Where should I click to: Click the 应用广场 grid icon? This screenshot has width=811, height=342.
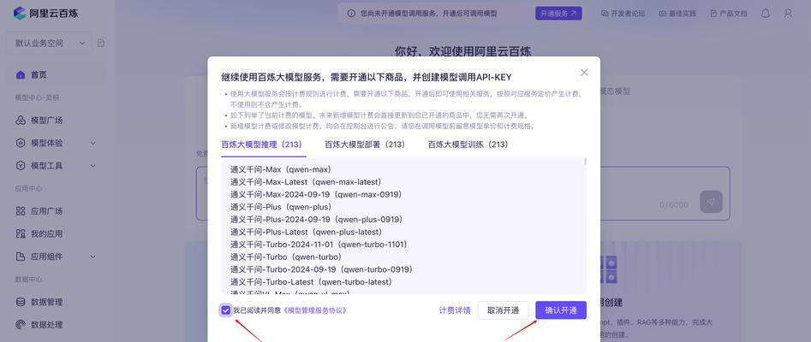[x=21, y=211]
